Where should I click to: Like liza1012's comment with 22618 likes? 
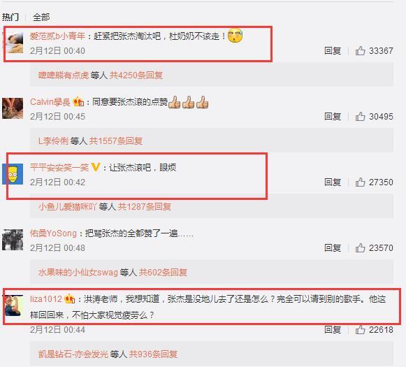click(x=360, y=329)
